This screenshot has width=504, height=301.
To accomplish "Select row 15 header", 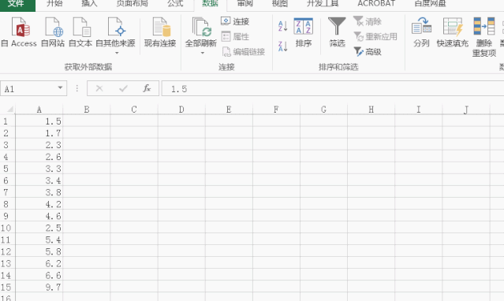I will click(x=7, y=287).
